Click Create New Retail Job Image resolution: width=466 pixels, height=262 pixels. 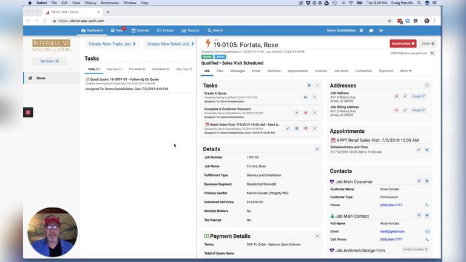pyautogui.click(x=171, y=44)
